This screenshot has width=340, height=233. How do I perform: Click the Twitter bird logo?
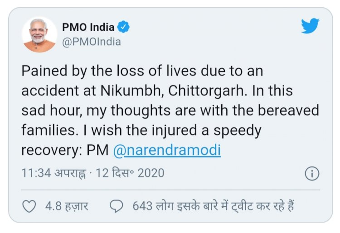311,26
